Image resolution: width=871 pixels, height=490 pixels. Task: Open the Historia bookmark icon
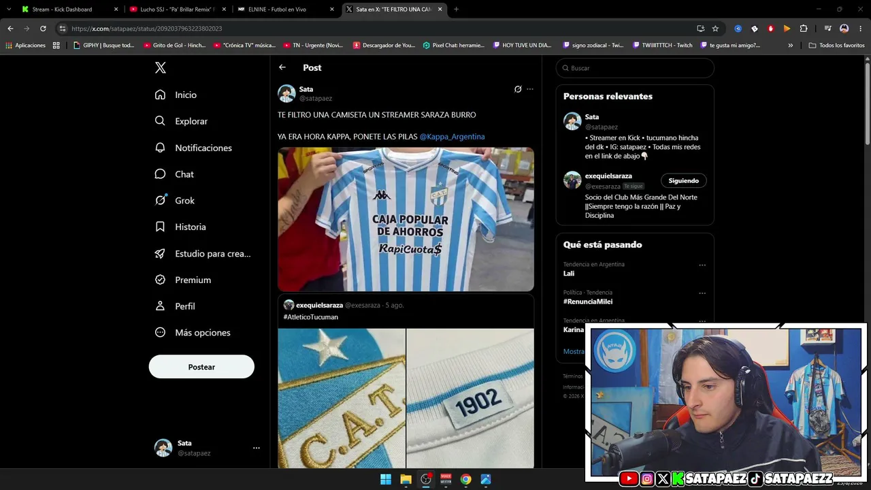click(160, 227)
